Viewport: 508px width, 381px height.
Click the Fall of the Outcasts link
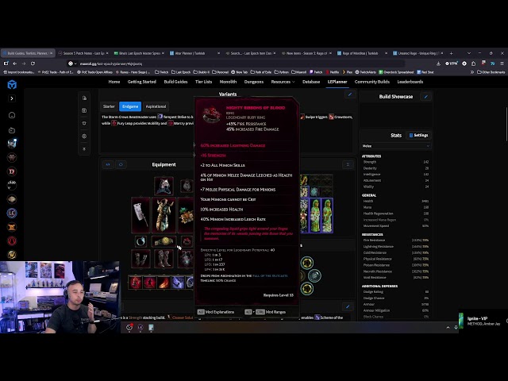coord(270,275)
